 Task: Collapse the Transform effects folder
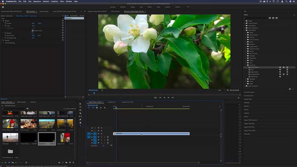pyautogui.click(x=246, y=65)
